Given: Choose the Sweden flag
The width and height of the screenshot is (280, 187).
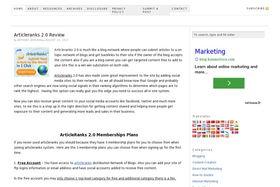Looking at the screenshot, I should click(203, 129).
